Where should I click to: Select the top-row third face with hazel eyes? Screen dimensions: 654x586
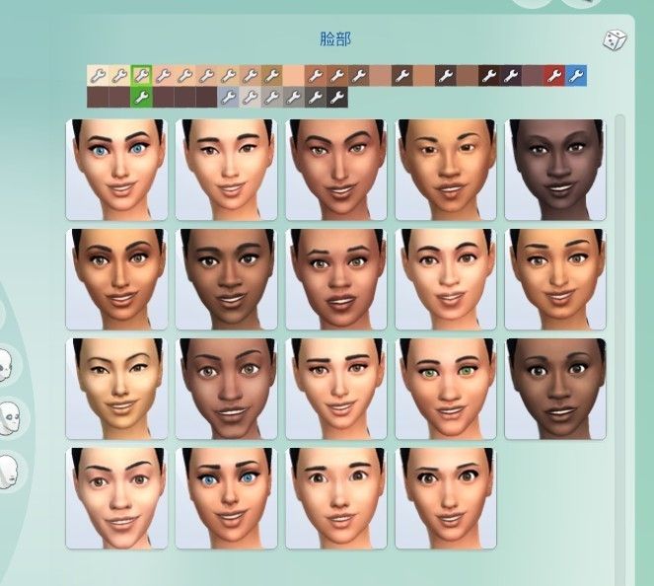coord(336,170)
